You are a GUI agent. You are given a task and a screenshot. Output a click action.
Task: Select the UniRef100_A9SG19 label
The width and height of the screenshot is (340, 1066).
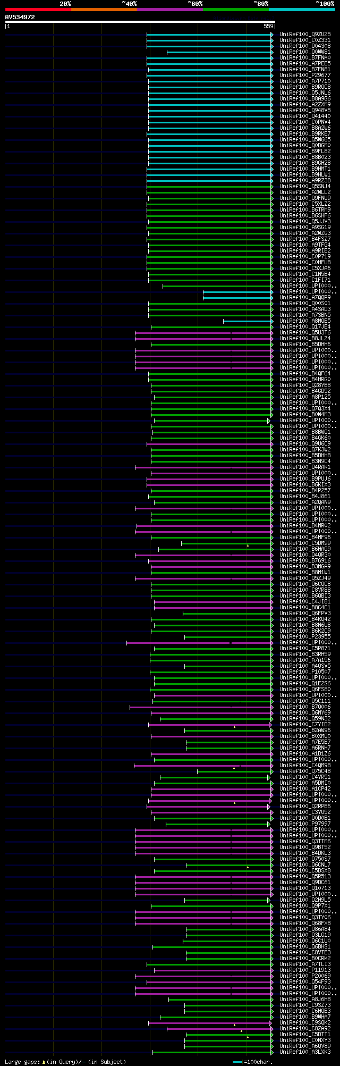tap(305, 227)
